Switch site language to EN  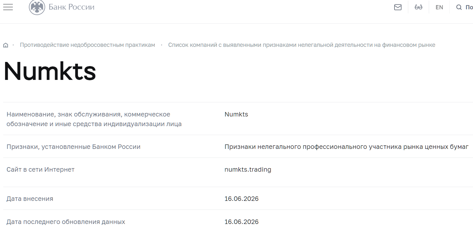click(439, 7)
